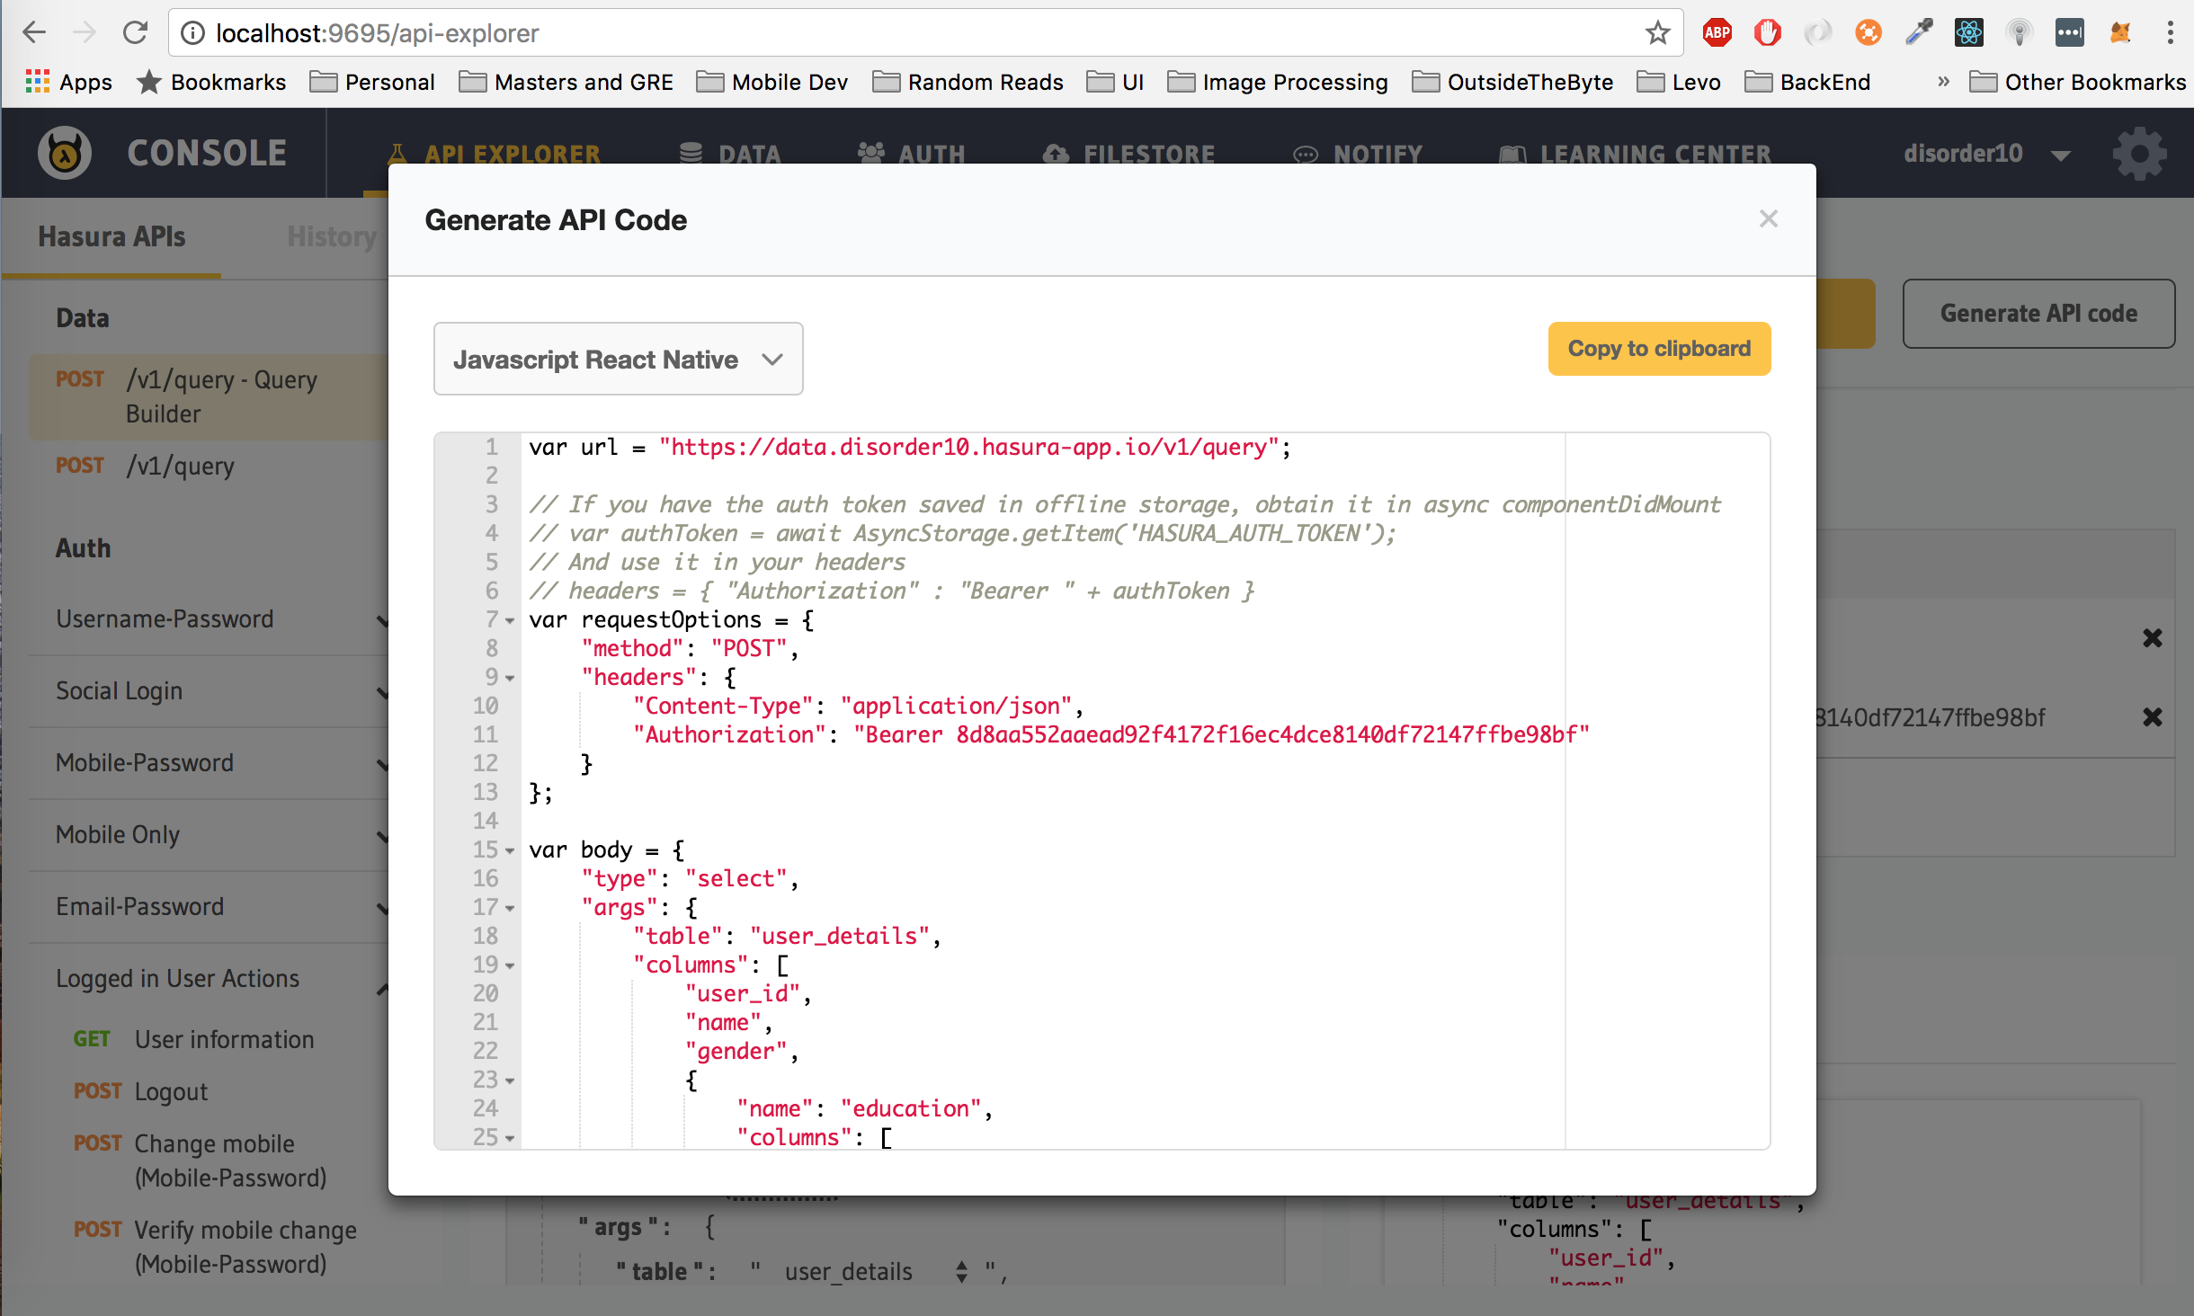Collapse code fold arrow at line 7
Screen dimensions: 2194x1316
510,621
